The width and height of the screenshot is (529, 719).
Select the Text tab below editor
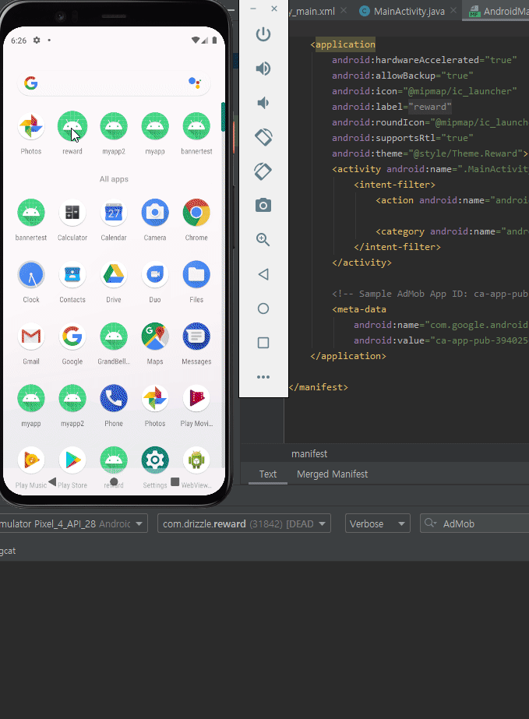click(268, 474)
